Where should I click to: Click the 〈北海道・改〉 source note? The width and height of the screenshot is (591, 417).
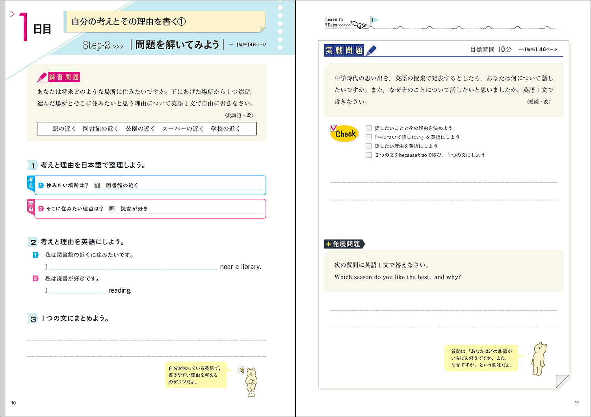(x=239, y=115)
